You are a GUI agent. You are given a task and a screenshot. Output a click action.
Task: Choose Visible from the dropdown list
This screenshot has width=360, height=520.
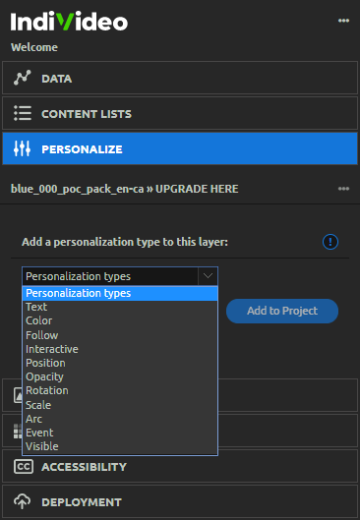tap(120, 446)
